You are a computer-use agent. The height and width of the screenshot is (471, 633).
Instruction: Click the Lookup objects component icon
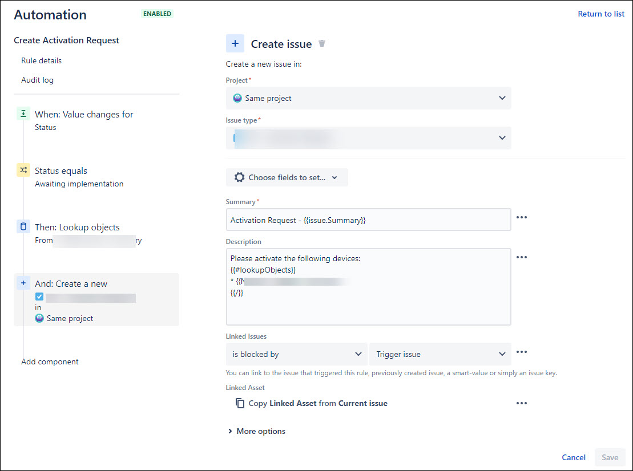click(x=23, y=226)
